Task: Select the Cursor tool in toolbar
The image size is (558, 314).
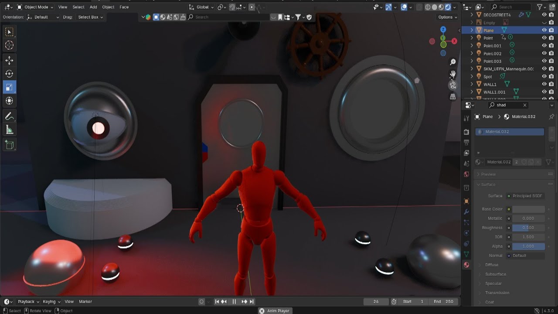Action: point(9,45)
